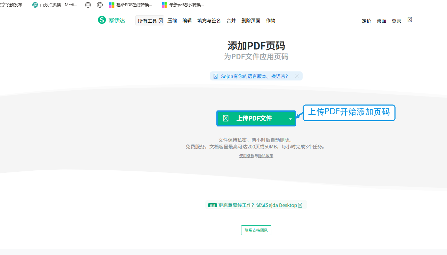Open the 百分点舆情 browser tab

[x=55, y=5]
